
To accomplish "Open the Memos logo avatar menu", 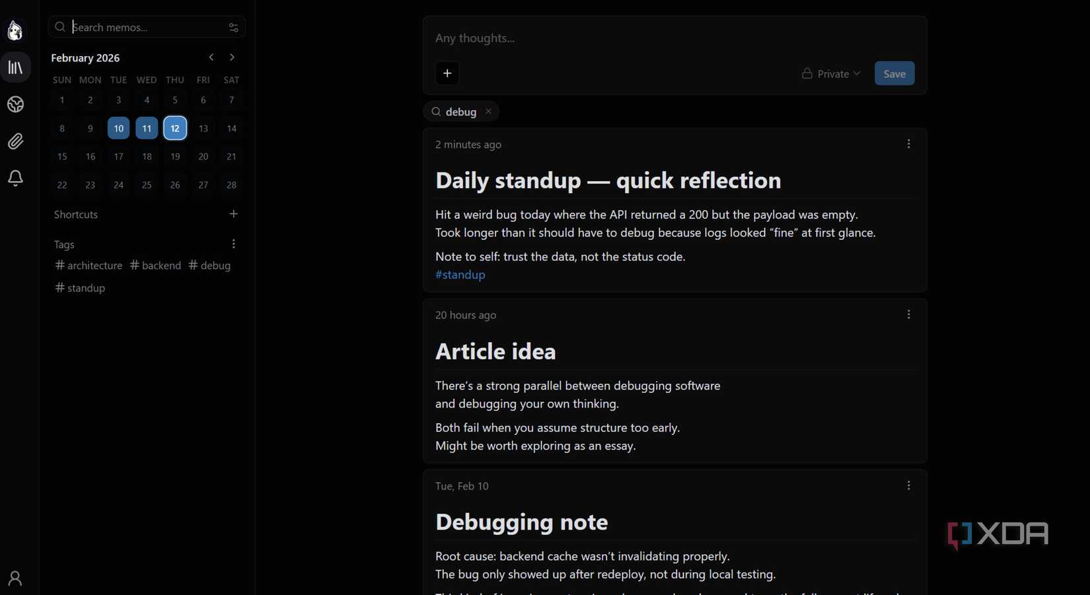I will point(15,30).
